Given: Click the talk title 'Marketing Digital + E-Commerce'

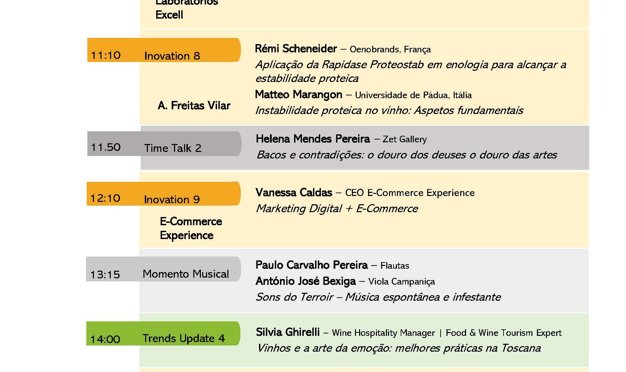Looking at the screenshot, I should [x=337, y=209].
